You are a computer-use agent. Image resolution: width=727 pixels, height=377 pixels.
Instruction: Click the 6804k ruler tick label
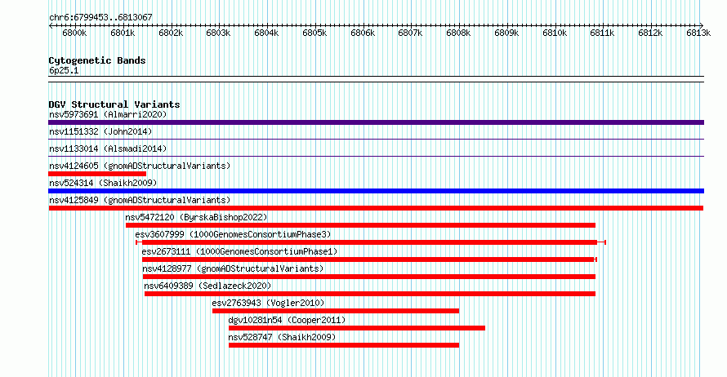pos(266,33)
